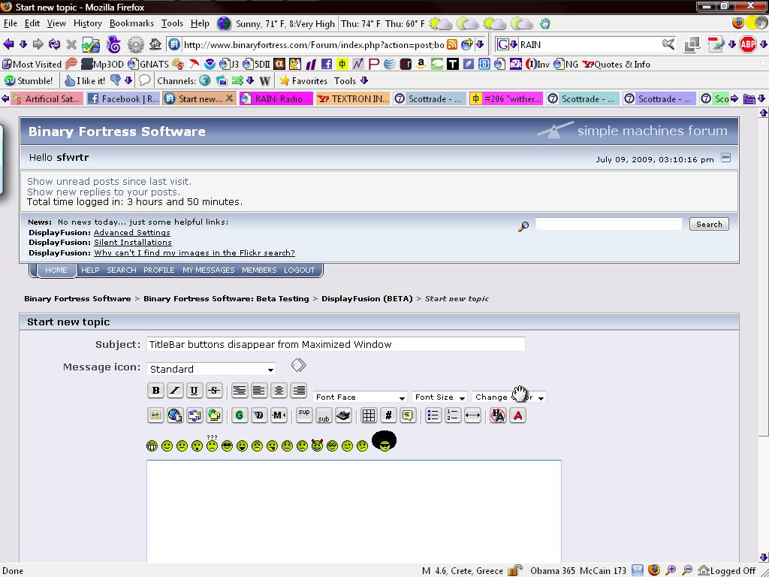Viewport: 769px width, 577px height.
Task: Expand the Font Size dropdown
Action: [x=439, y=397]
